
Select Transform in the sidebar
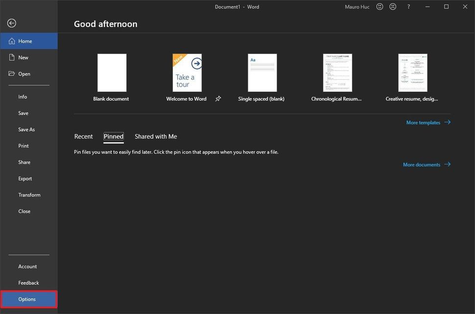coord(29,194)
